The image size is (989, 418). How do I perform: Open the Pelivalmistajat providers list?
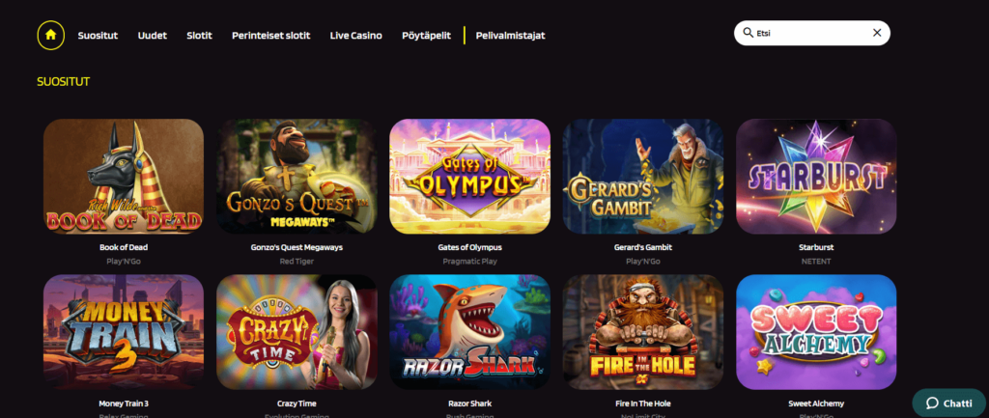(510, 36)
